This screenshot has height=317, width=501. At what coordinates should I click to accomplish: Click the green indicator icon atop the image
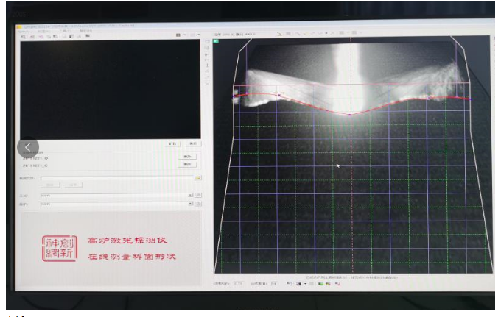pos(216,41)
